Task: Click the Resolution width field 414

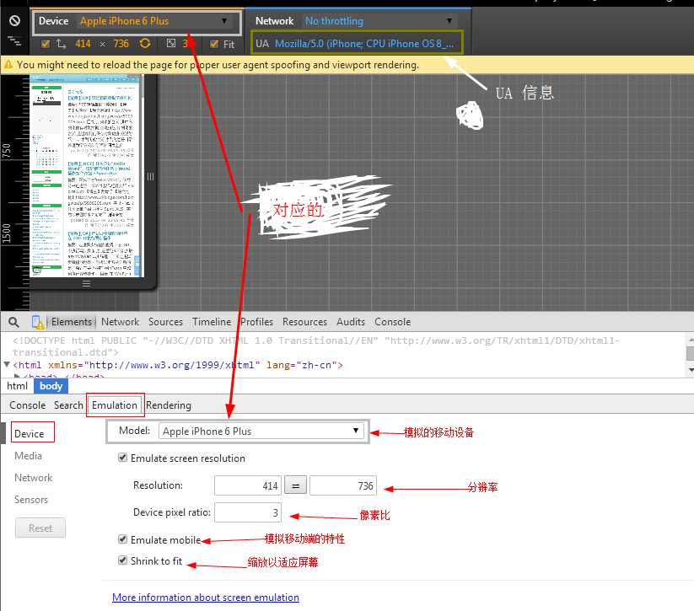Action: [248, 485]
